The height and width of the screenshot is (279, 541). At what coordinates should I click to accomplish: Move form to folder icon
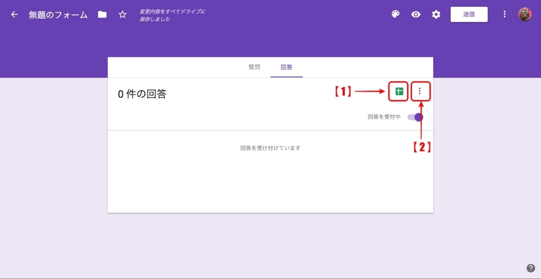pyautogui.click(x=102, y=14)
